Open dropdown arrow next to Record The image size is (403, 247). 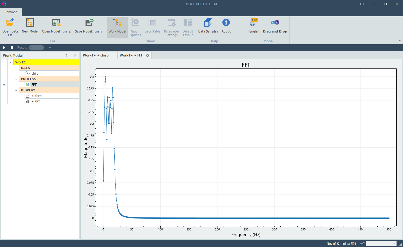(50, 48)
